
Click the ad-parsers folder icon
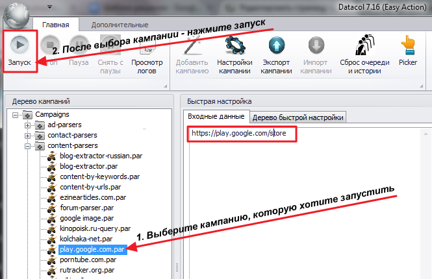[x=40, y=125]
